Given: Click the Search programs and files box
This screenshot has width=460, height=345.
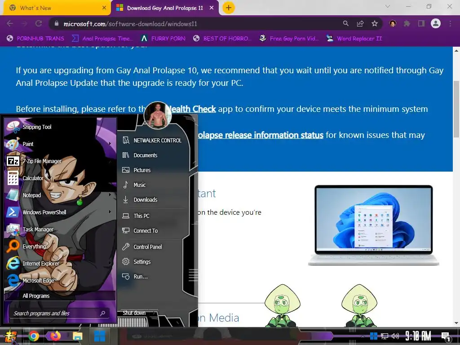Looking at the screenshot, I should coord(60,313).
